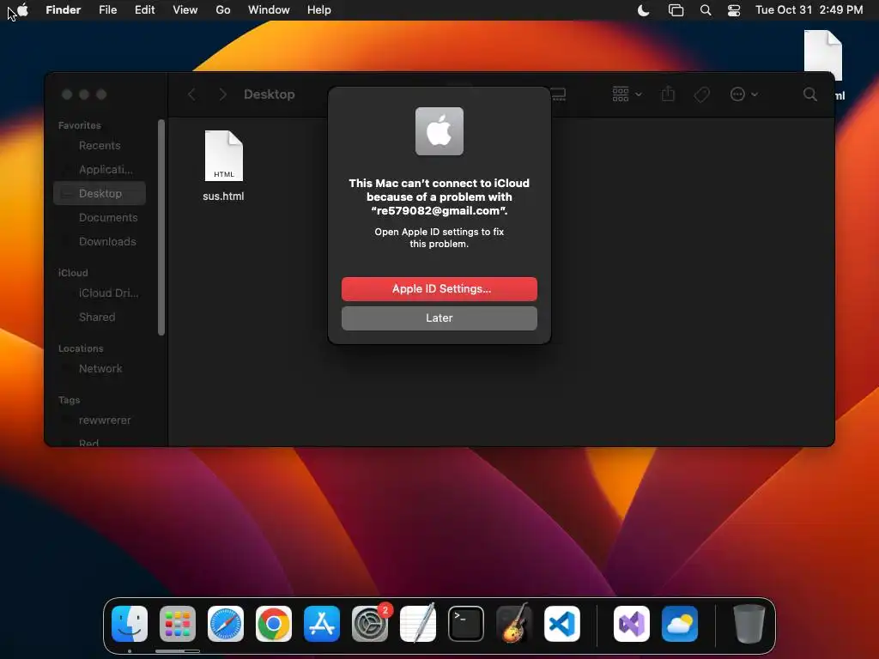Open Trash from the Dock
Image resolution: width=879 pixels, height=659 pixels.
tap(749, 624)
